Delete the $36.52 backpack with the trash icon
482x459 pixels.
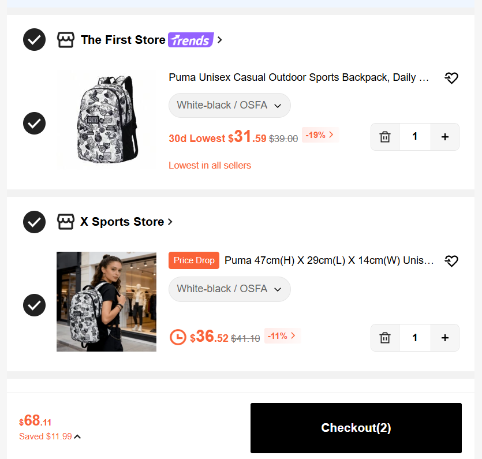385,338
